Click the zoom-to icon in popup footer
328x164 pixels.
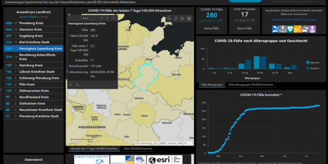[x=77, y=85]
